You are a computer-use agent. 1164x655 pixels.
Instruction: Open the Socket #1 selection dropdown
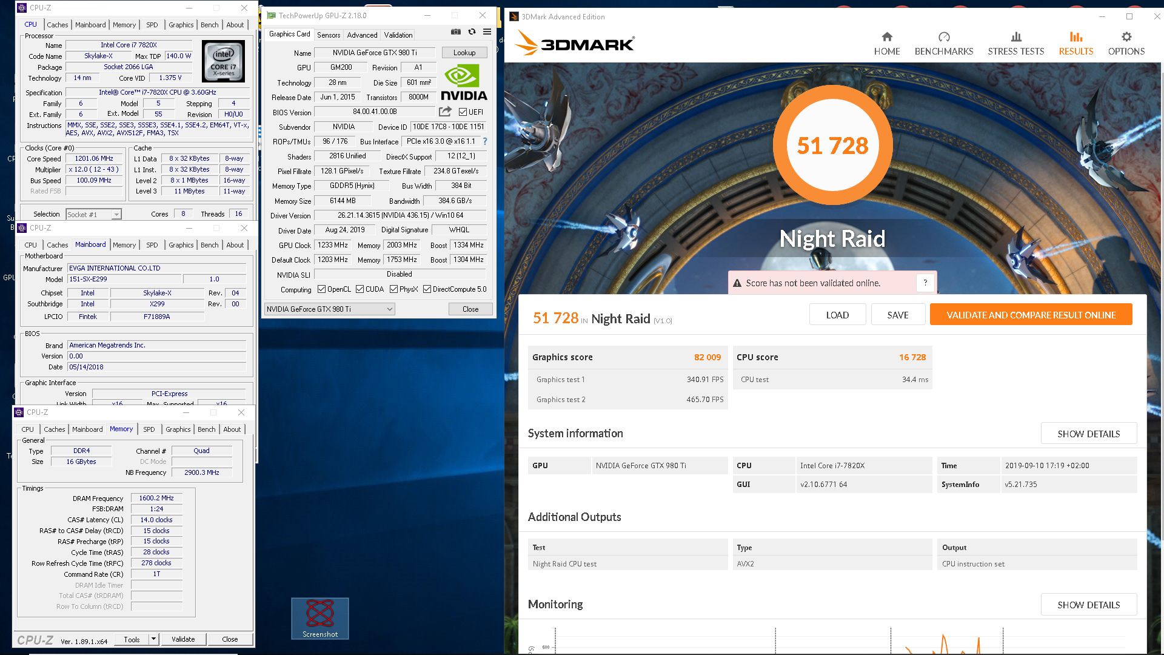pos(116,215)
